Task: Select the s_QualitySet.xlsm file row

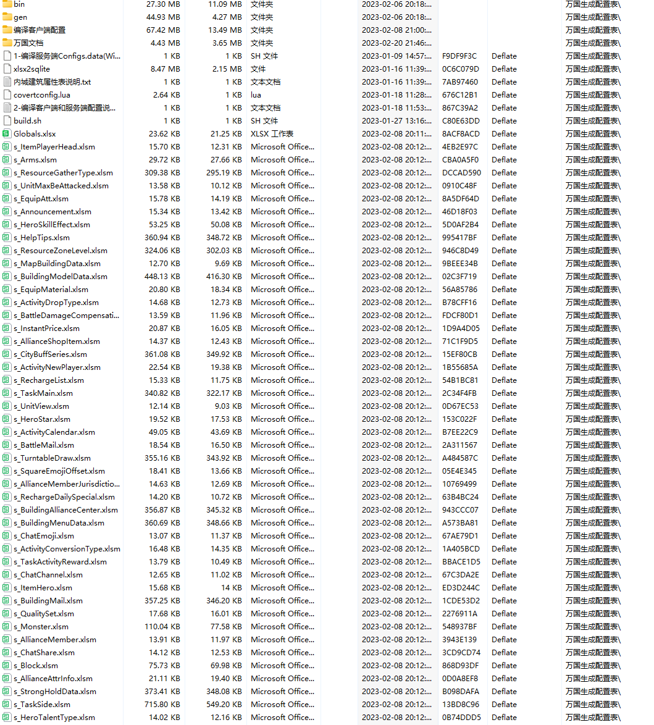Action: click(x=44, y=613)
